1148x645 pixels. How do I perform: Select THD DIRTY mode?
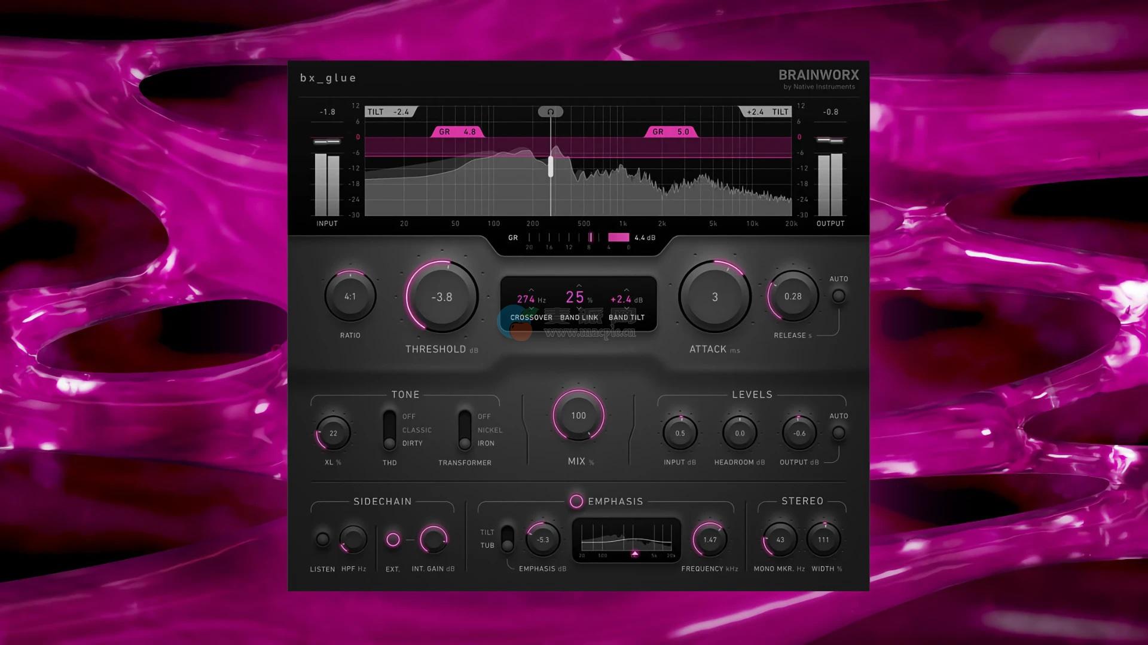tap(413, 443)
